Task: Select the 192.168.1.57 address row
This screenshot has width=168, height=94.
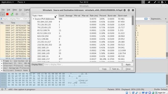Action: (82, 59)
